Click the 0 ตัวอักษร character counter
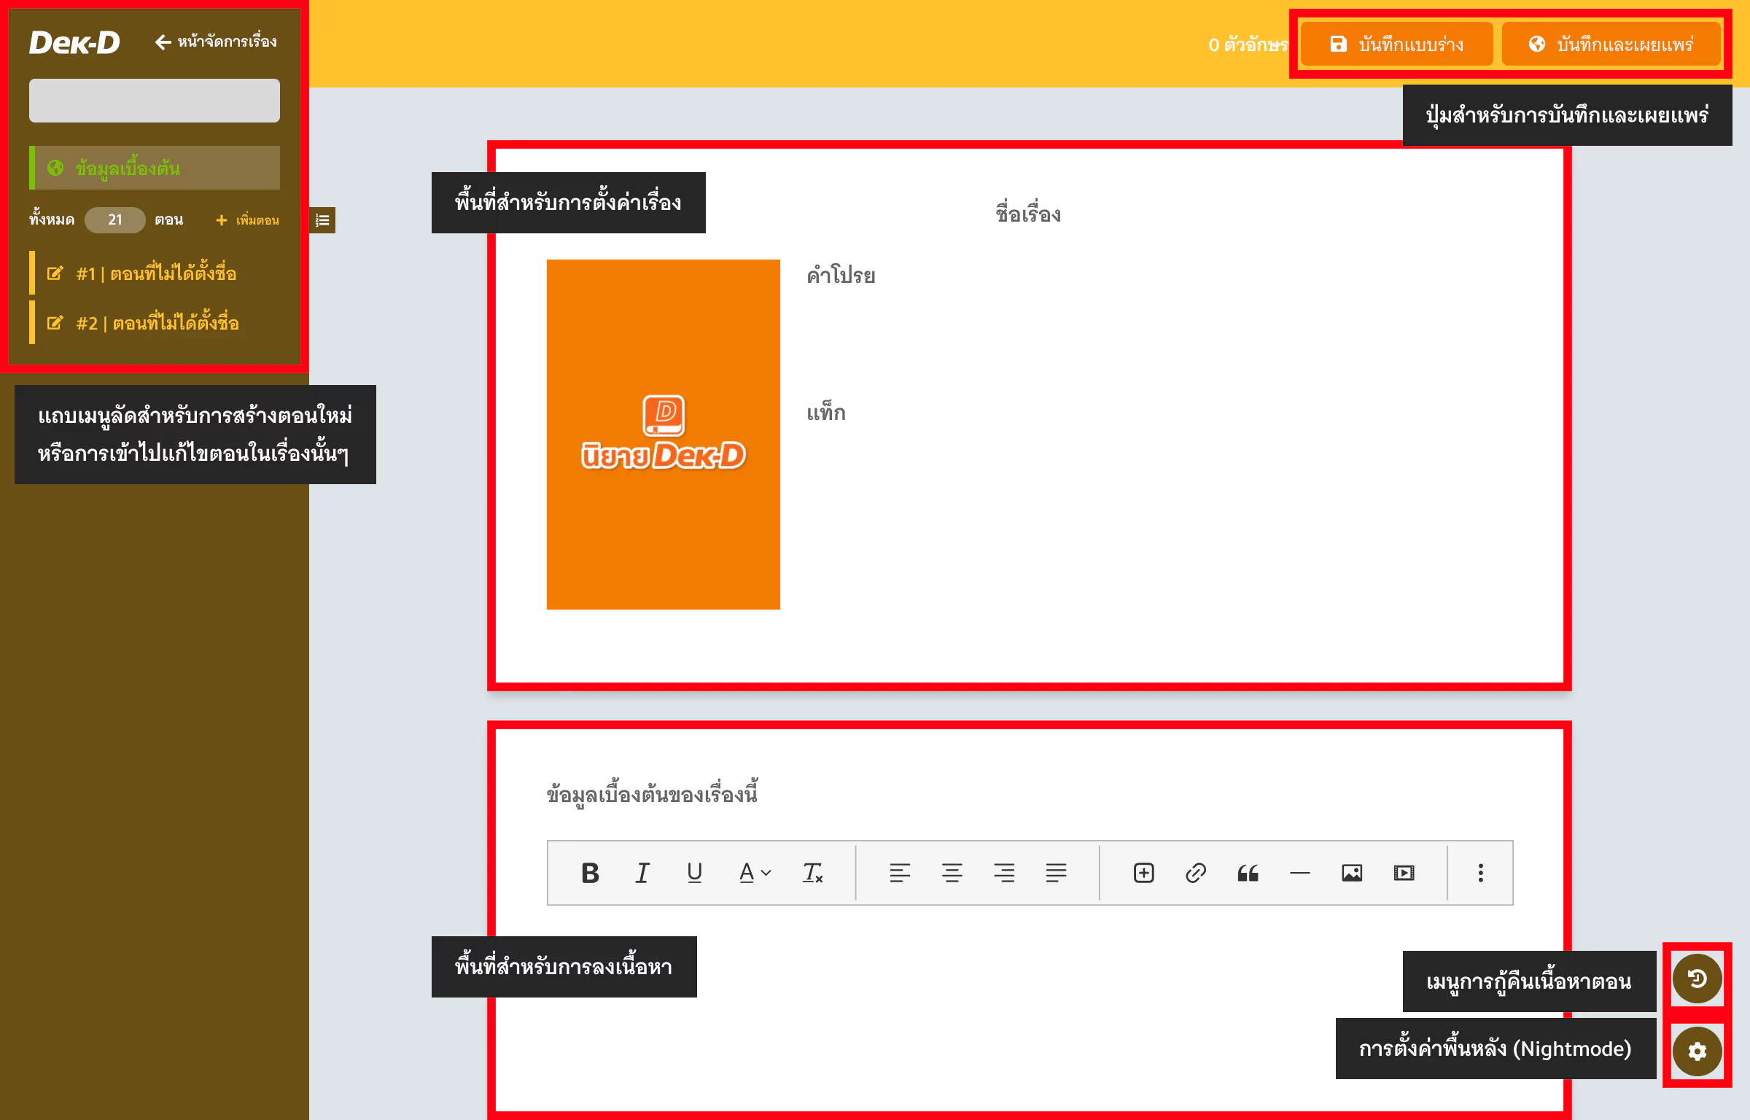The height and width of the screenshot is (1120, 1750). point(1248,44)
